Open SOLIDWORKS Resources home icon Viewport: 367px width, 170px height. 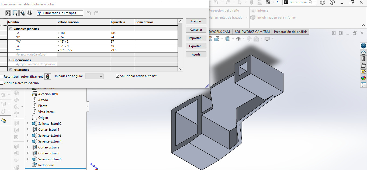coord(363,52)
